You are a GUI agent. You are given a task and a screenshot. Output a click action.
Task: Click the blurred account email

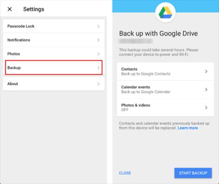pos(135,41)
